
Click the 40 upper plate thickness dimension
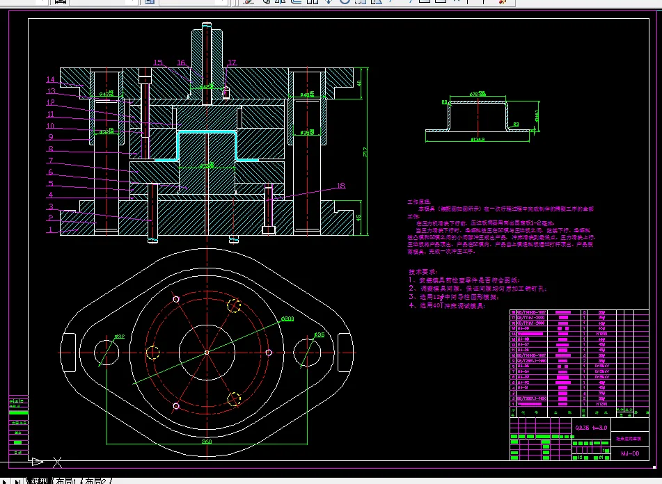point(359,83)
